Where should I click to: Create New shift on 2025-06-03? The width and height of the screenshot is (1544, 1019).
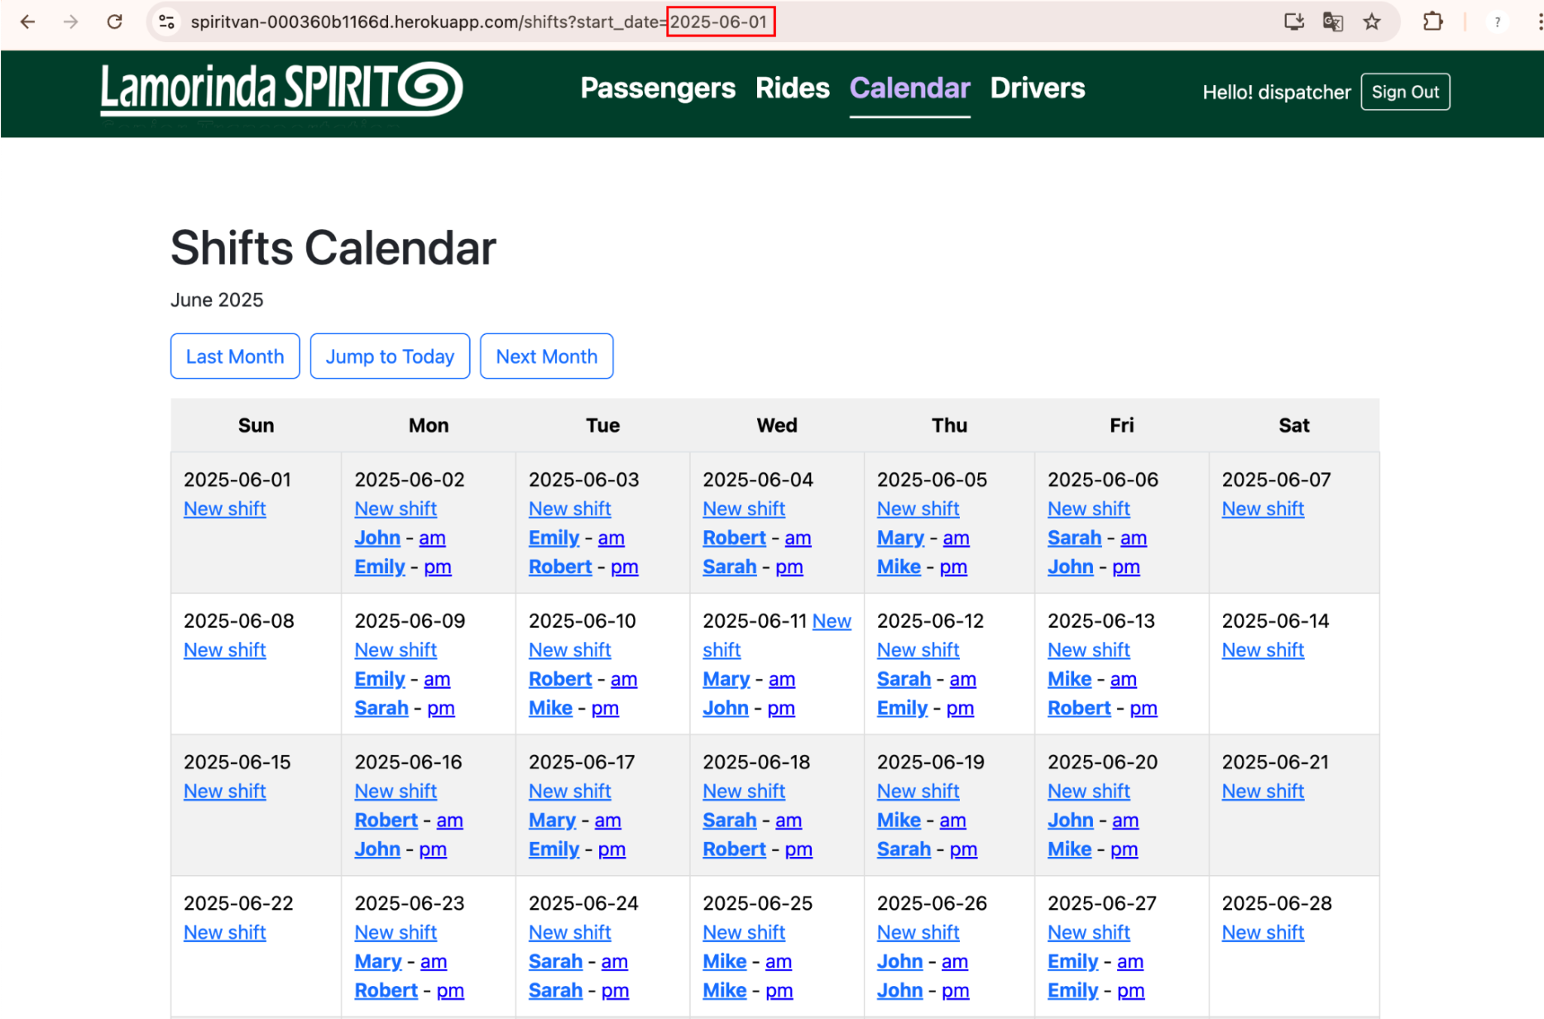tap(569, 509)
